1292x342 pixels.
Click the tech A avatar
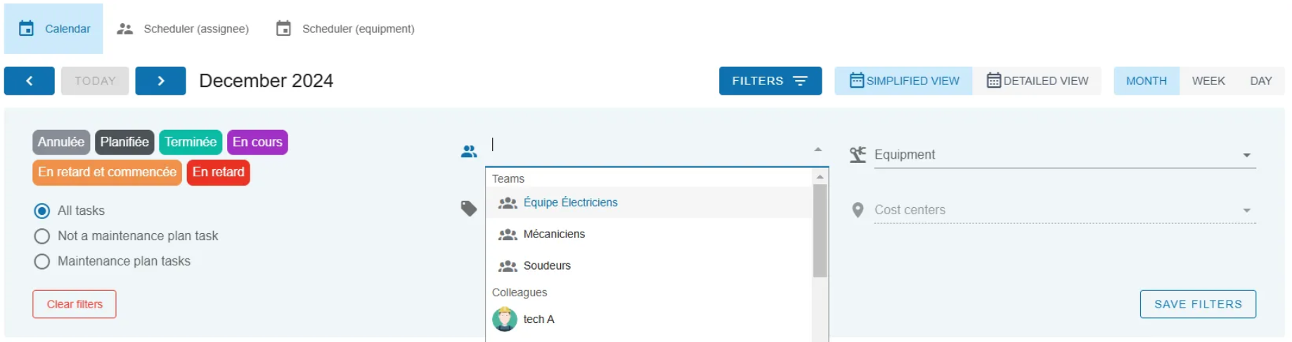(505, 320)
